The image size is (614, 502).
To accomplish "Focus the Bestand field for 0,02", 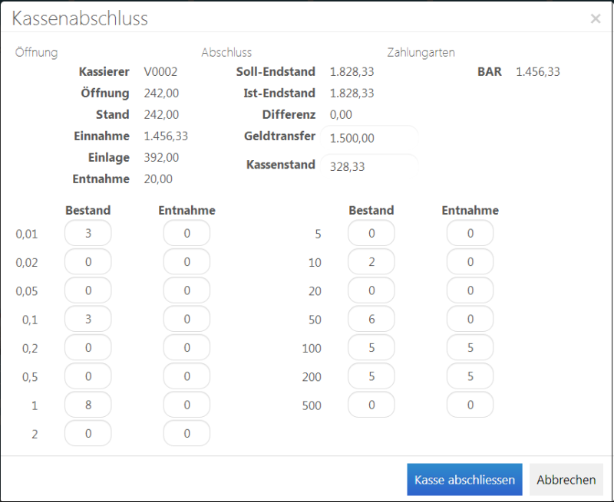I will click(88, 261).
